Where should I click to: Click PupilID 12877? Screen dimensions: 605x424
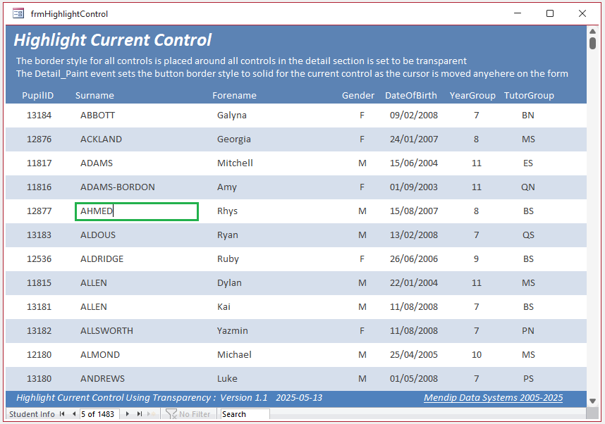point(39,211)
